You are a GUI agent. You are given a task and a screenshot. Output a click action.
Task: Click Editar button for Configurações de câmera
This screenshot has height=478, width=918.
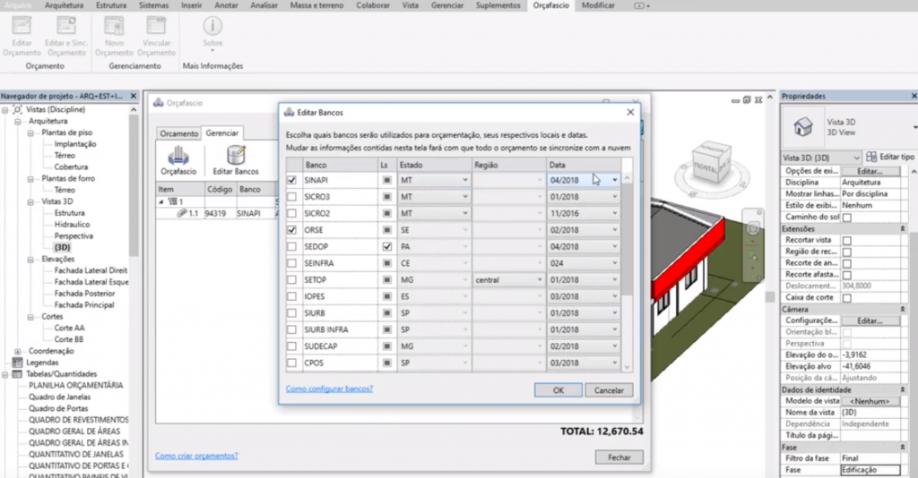click(870, 320)
